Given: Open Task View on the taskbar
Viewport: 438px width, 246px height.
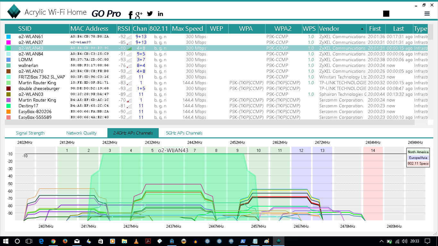Looking at the screenshot, I should (x=29, y=241).
